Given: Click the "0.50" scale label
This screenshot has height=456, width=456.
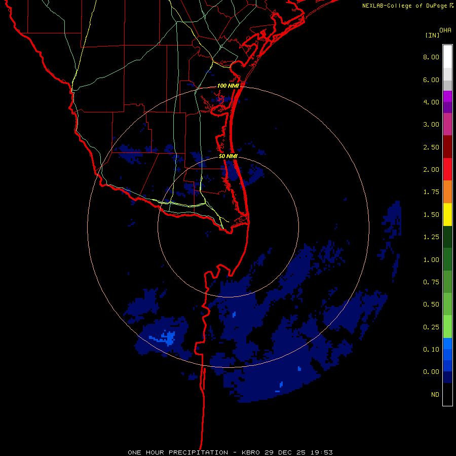Looking at the screenshot, I should coord(431,305).
